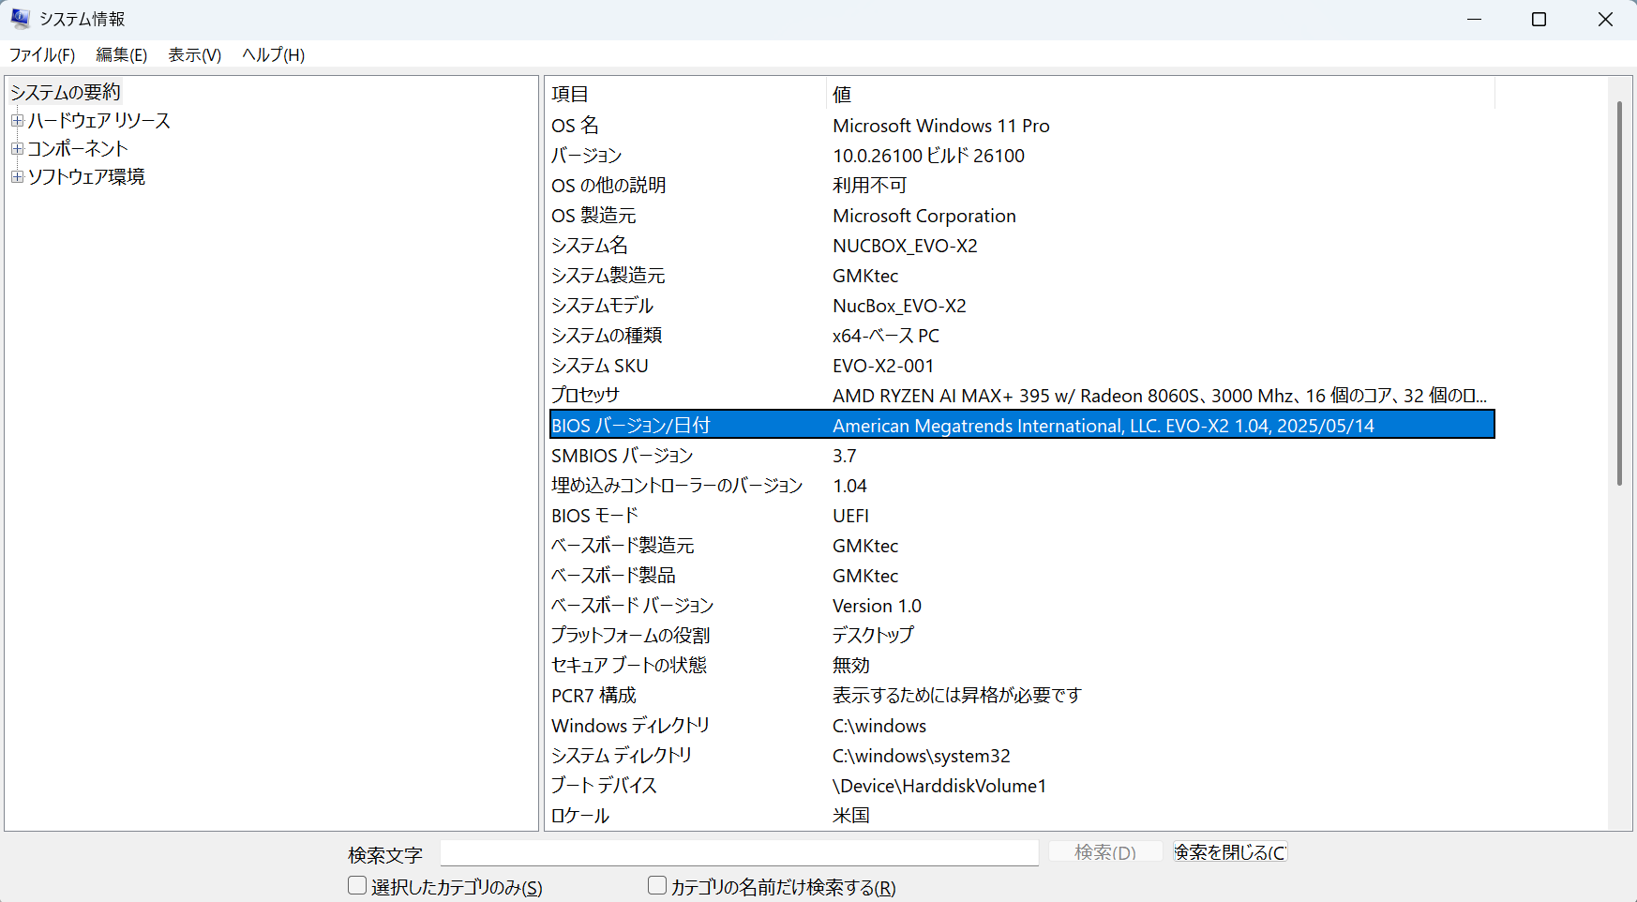This screenshot has width=1637, height=902.
Task: Click the value C:\windows\system32
Action: point(922,756)
